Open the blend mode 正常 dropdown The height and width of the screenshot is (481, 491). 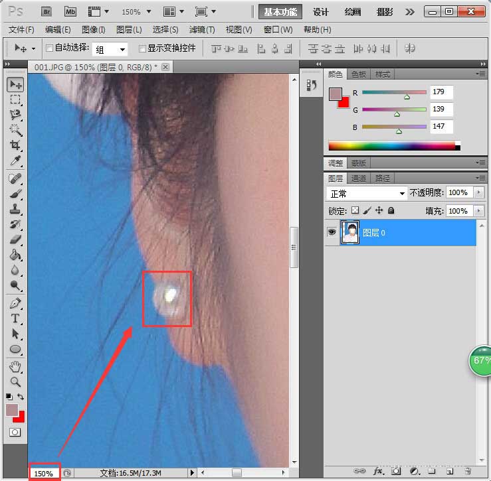pyautogui.click(x=367, y=194)
